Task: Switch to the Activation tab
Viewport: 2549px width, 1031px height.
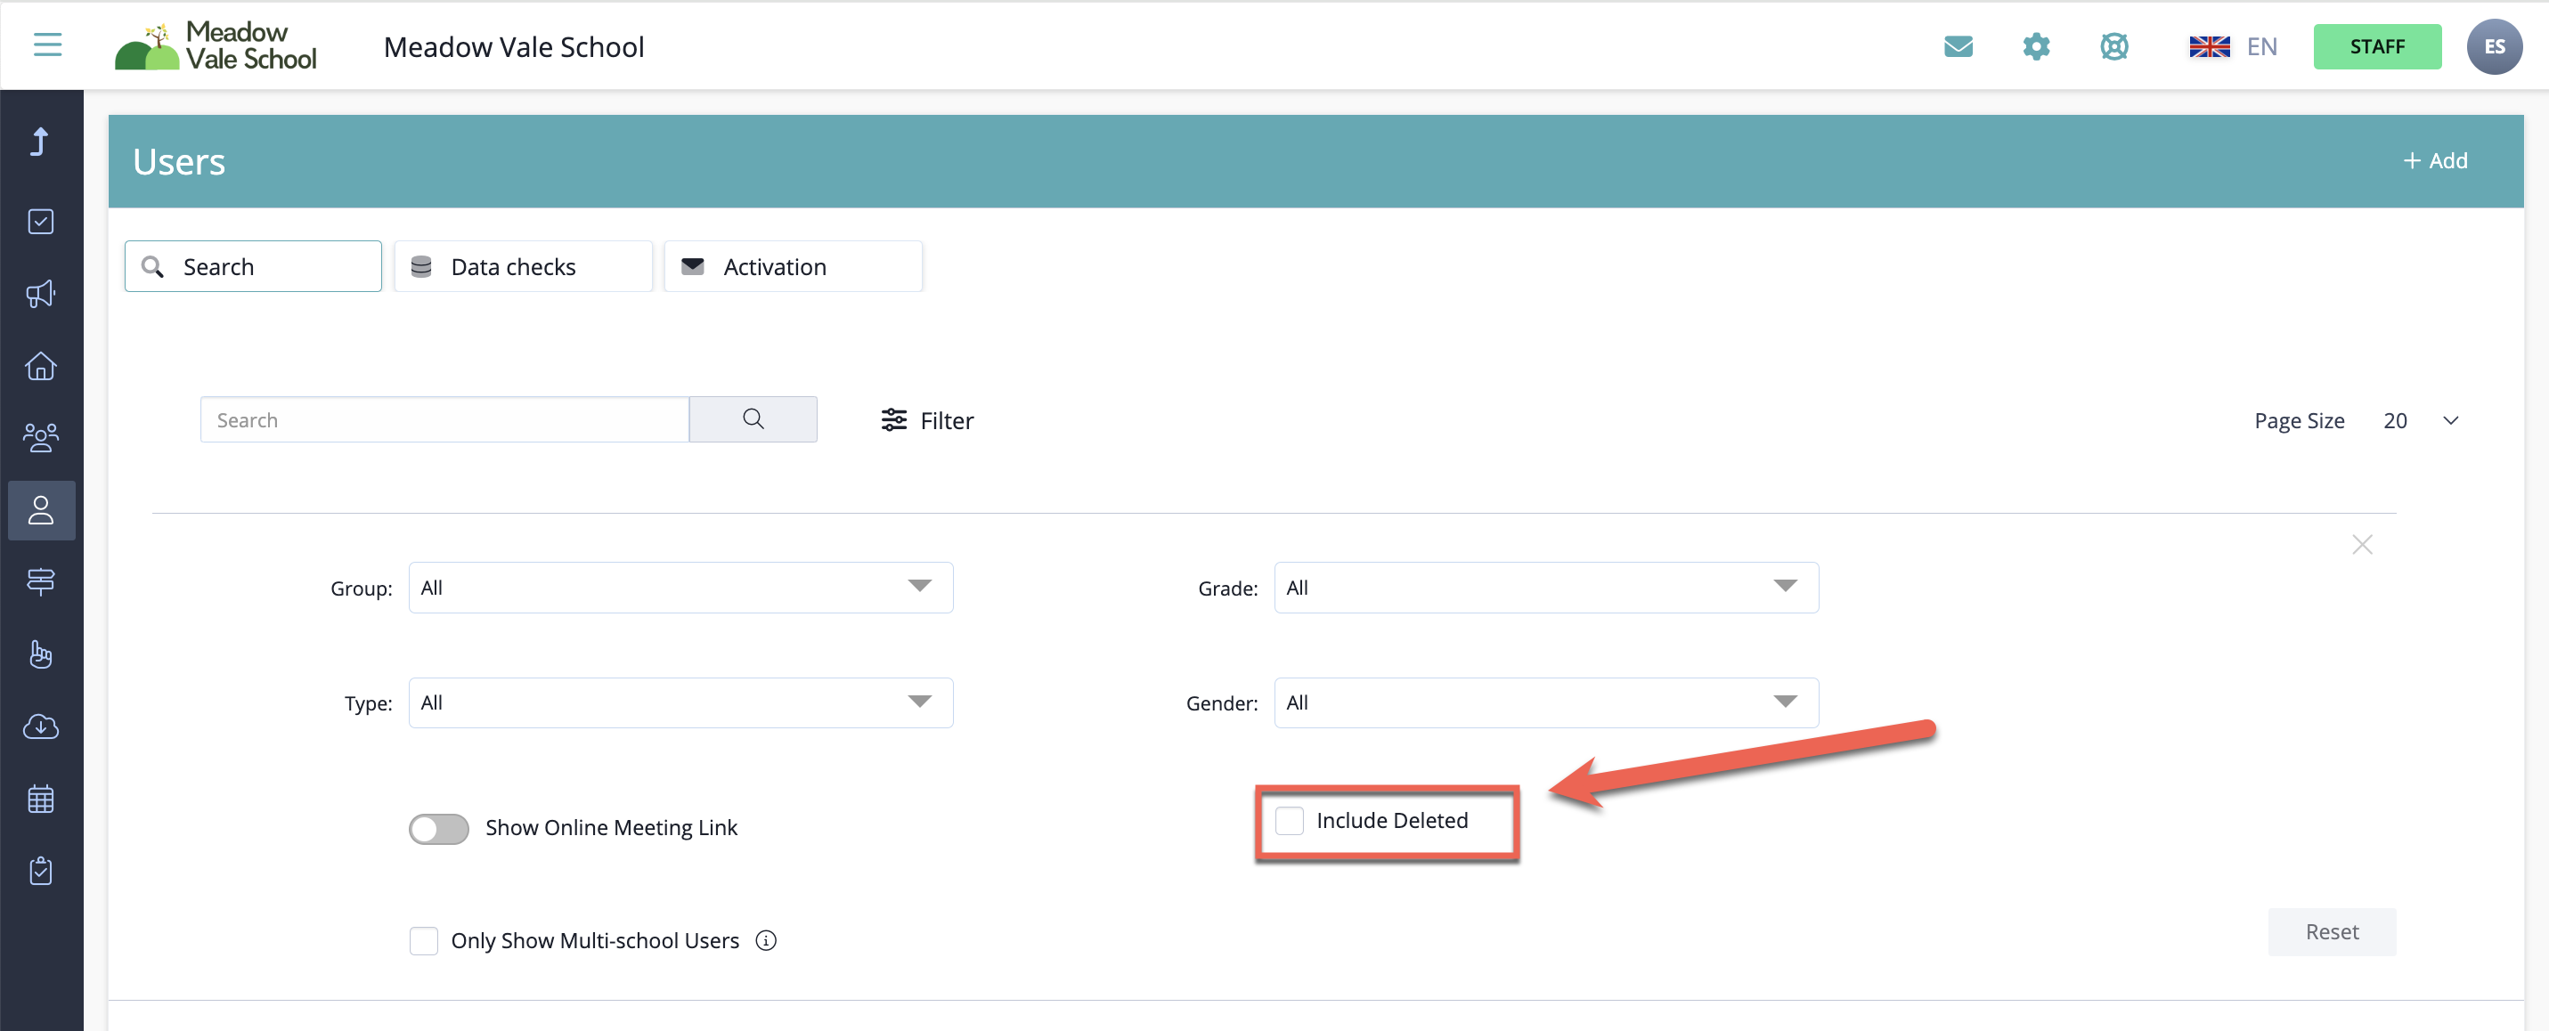Action: point(793,266)
